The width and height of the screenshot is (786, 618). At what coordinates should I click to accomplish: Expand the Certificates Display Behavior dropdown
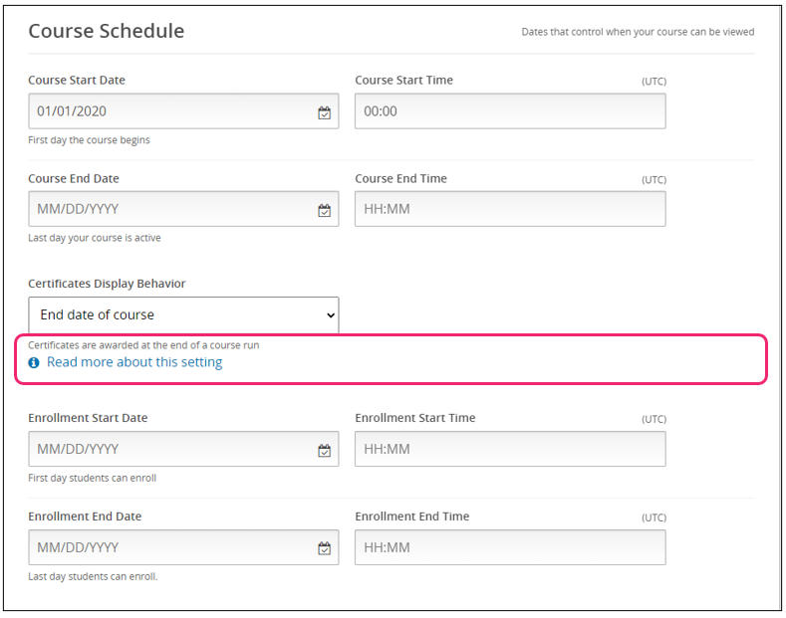click(183, 314)
